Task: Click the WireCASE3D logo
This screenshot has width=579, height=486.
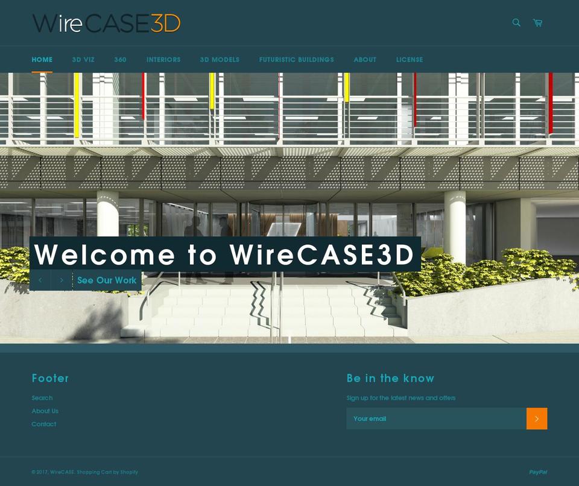Action: (106, 24)
